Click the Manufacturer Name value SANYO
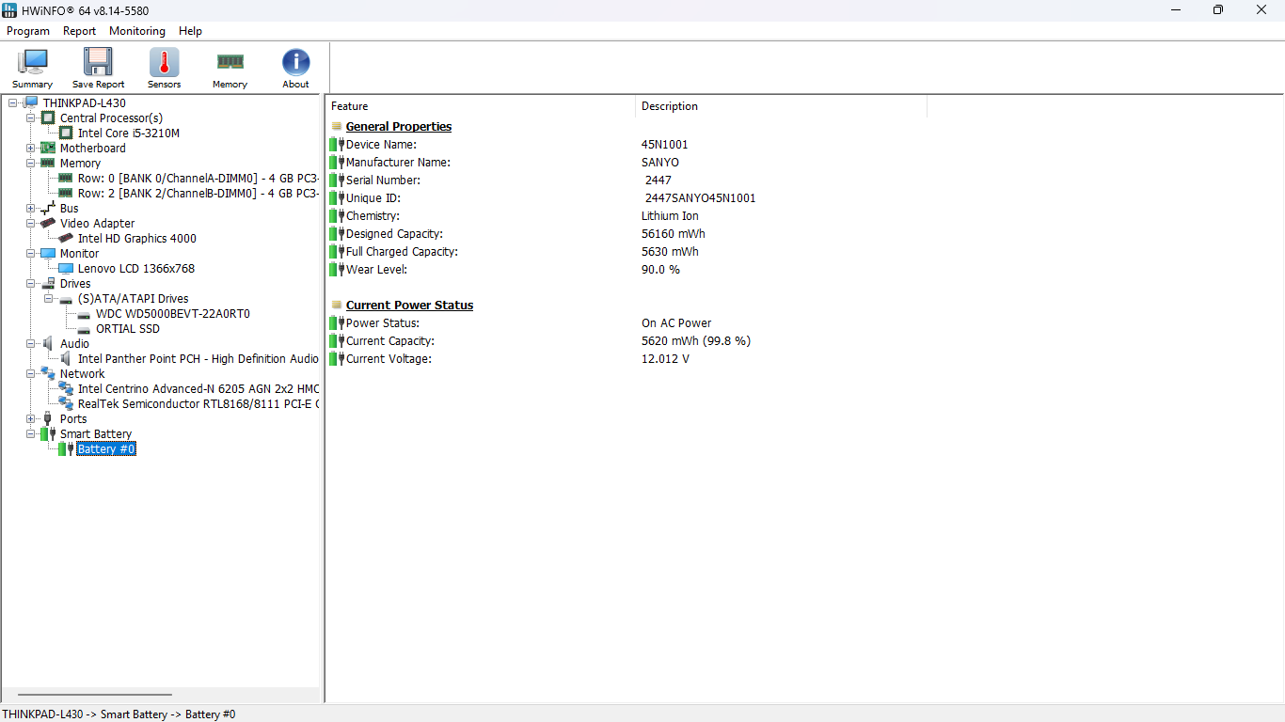1285x722 pixels. [x=660, y=162]
